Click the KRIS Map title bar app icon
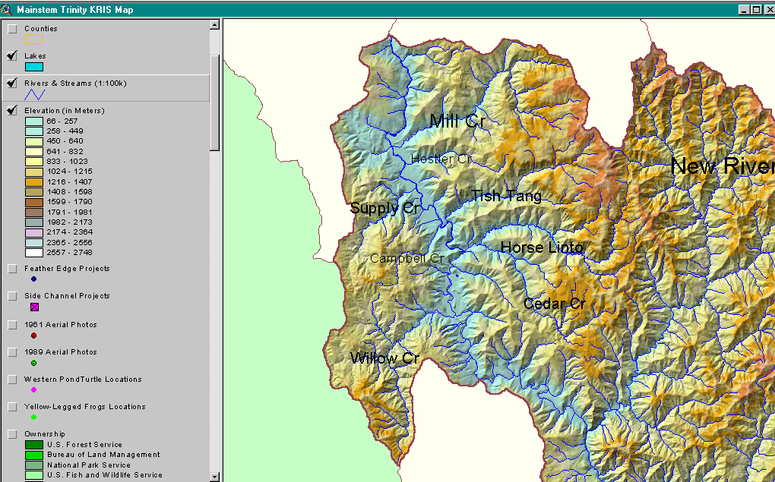This screenshot has width=775, height=482. [6, 9]
